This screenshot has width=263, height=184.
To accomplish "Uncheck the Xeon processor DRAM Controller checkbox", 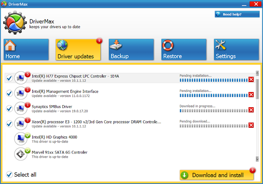I will click(x=9, y=124).
